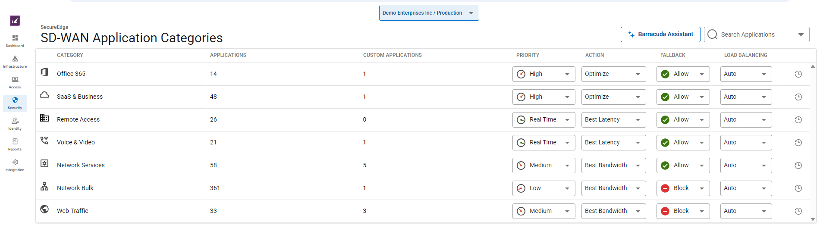Select the Identity sidebar icon
The width and height of the screenshot is (820, 225).
tap(15, 124)
